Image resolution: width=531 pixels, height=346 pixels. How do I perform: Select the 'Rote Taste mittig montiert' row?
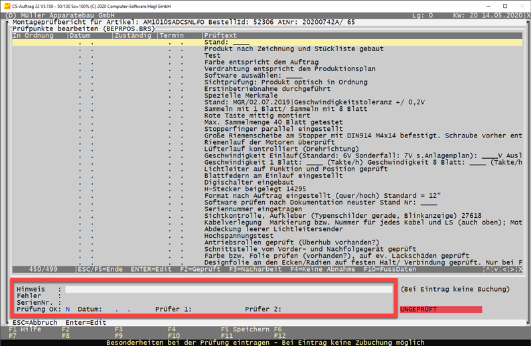tap(252, 116)
